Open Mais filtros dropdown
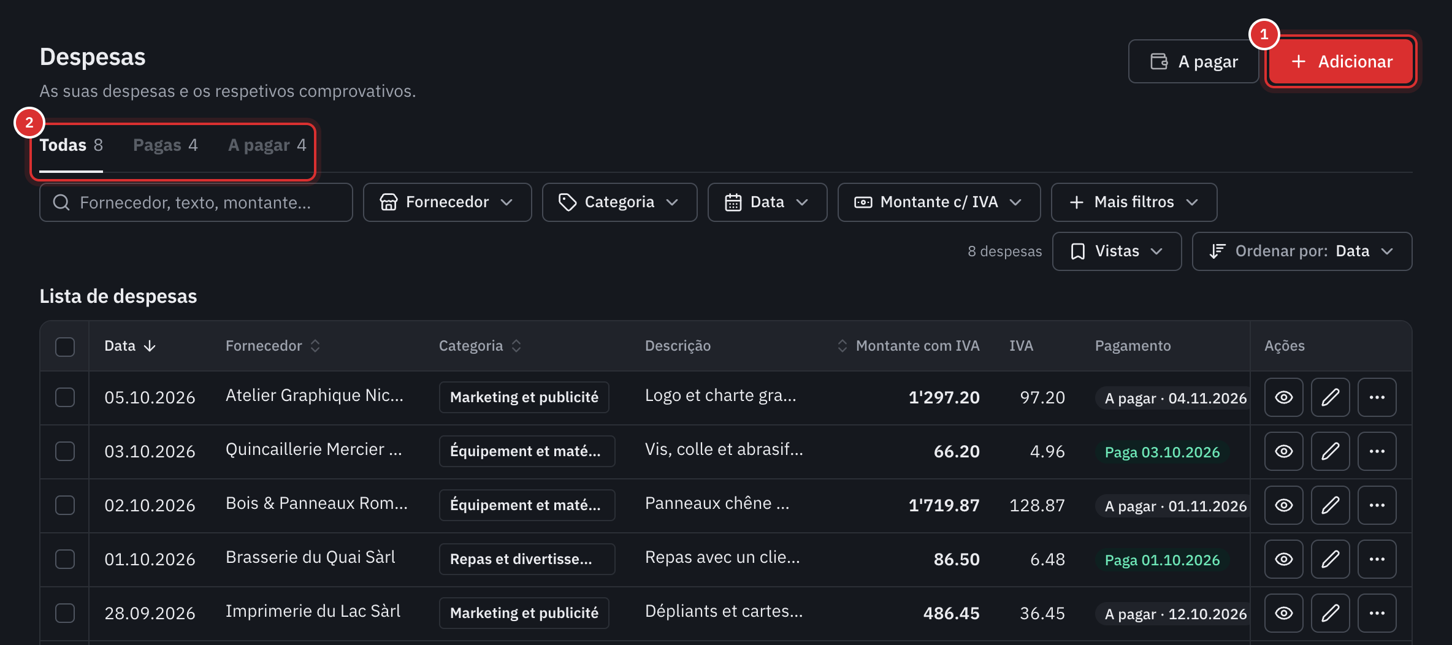Viewport: 1452px width, 645px height. (1134, 202)
